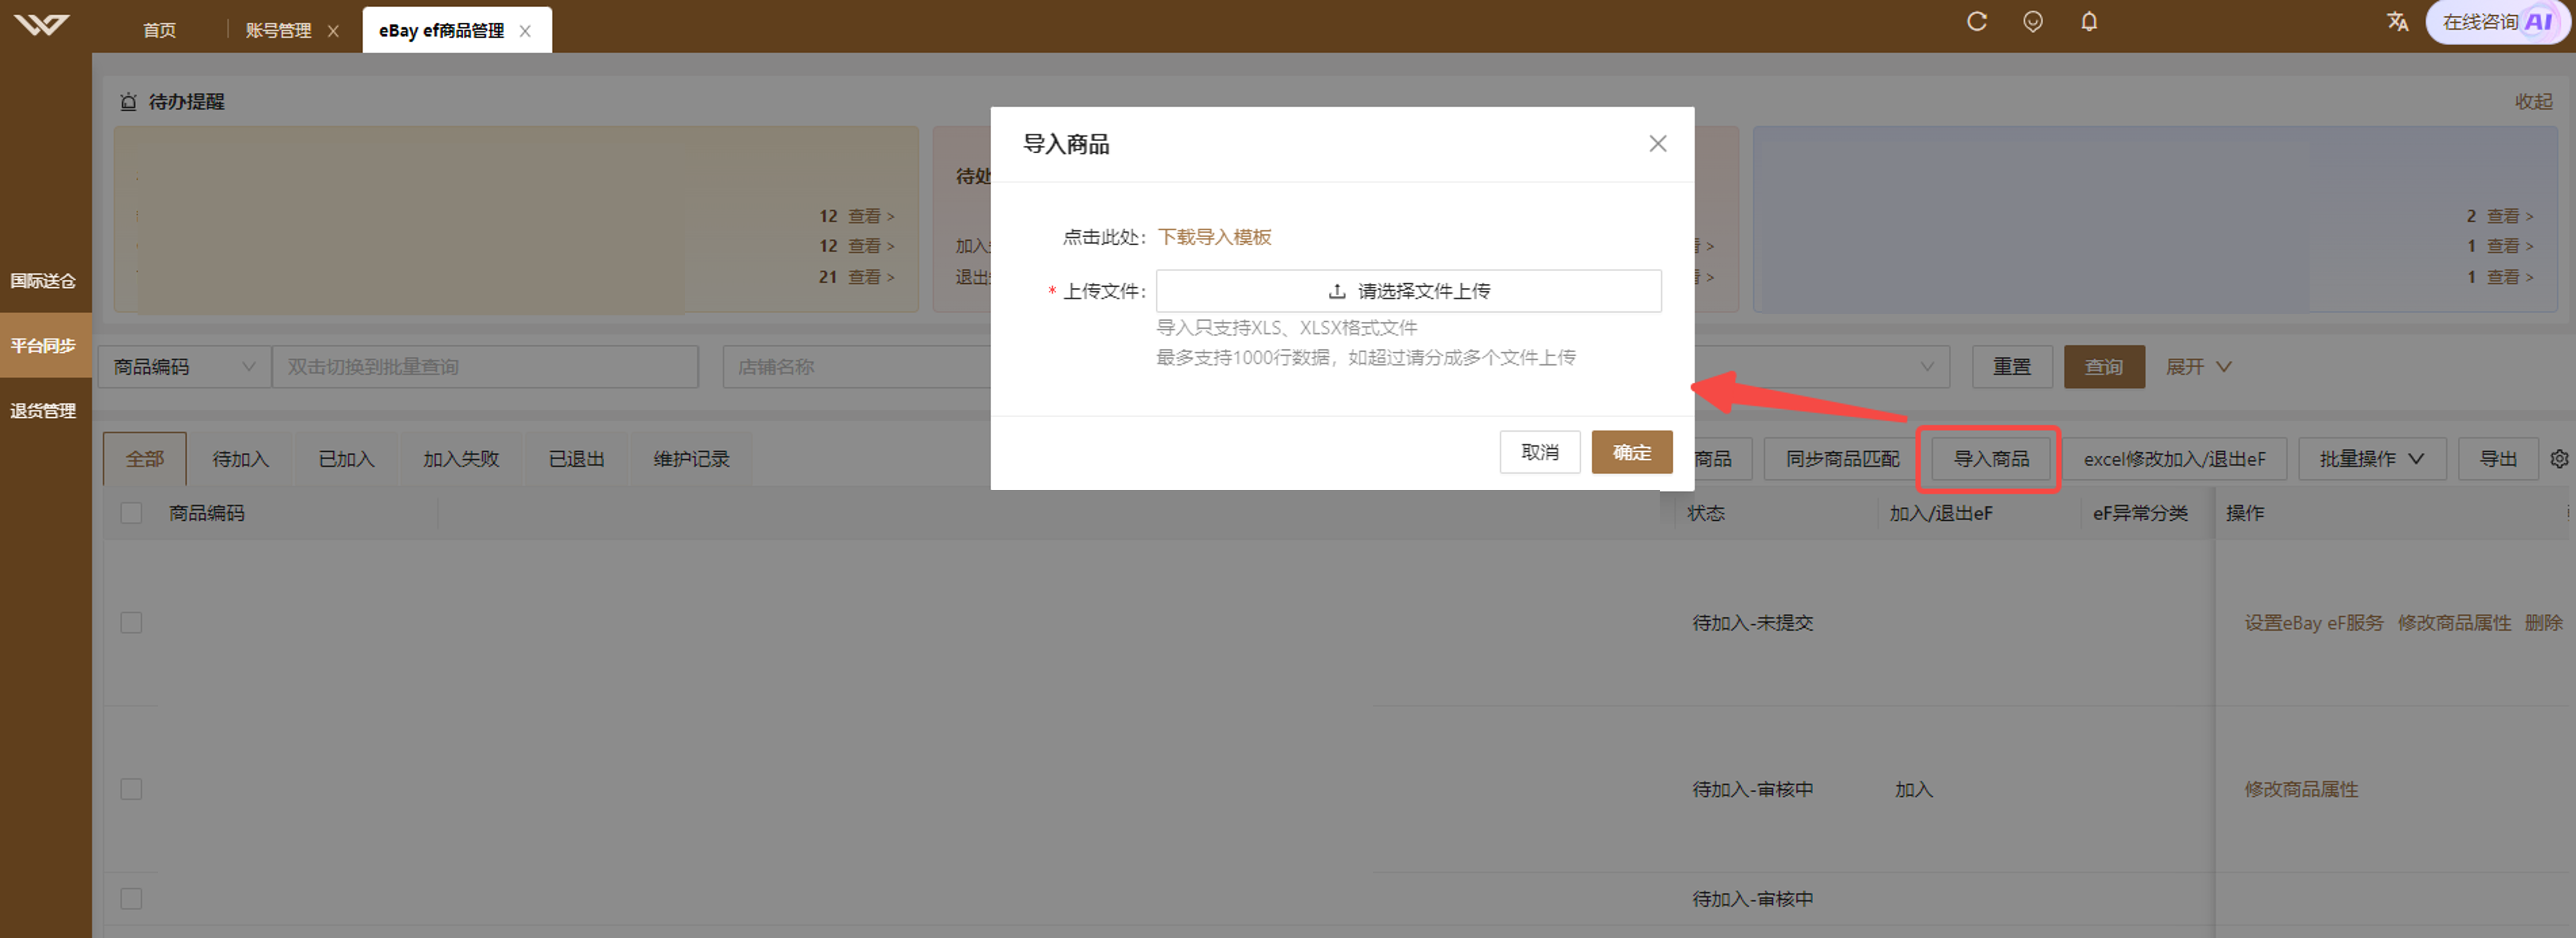Viewport: 2576px width, 938px height.
Task: Close the 账号管理 tab
Action: tap(333, 31)
